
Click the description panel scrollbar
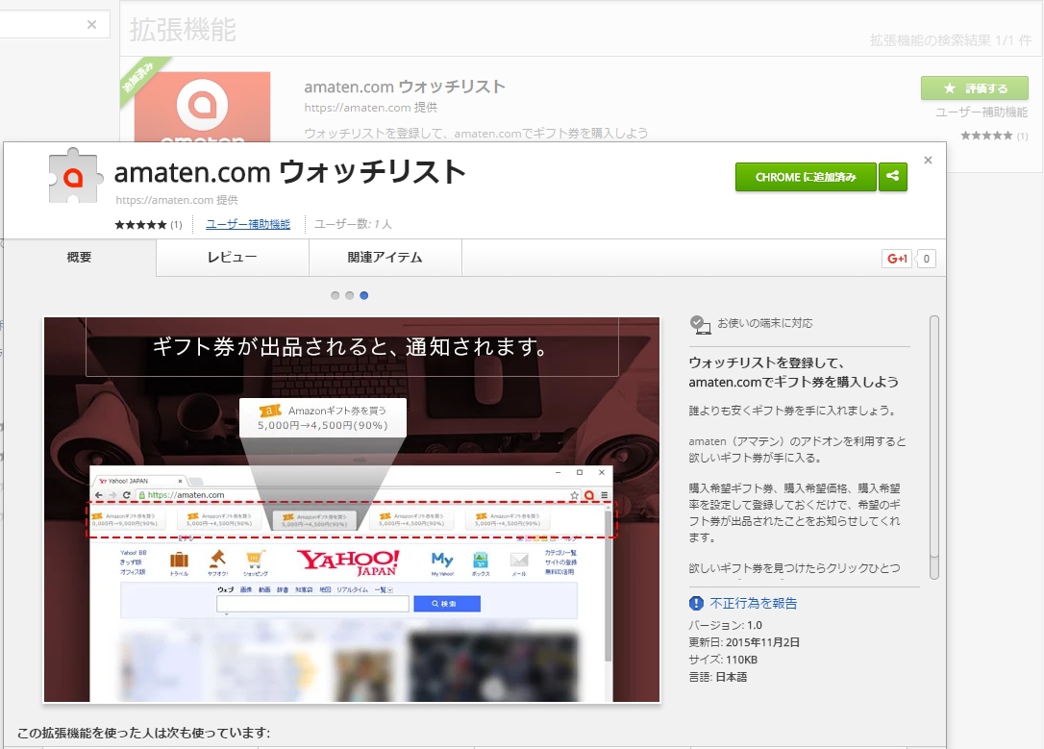pyautogui.click(x=934, y=442)
